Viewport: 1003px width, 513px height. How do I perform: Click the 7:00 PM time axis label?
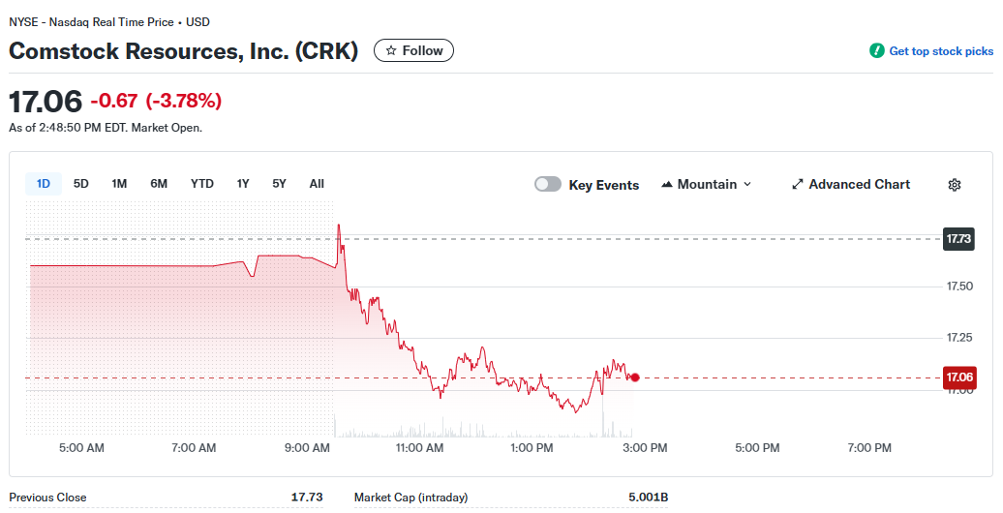pyautogui.click(x=869, y=448)
